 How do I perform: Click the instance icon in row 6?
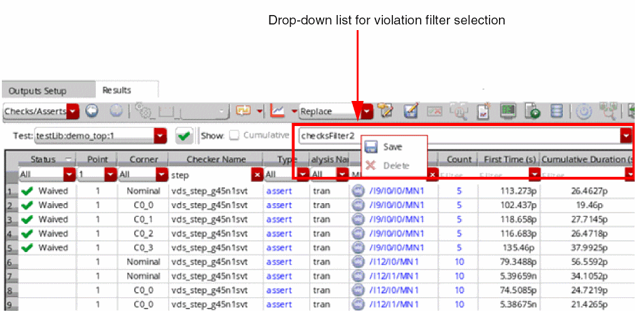pos(357,262)
